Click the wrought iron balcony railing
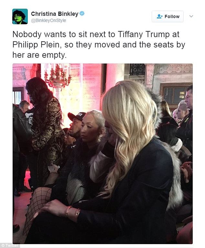Screen dimensions: 205x248 [137, 69]
